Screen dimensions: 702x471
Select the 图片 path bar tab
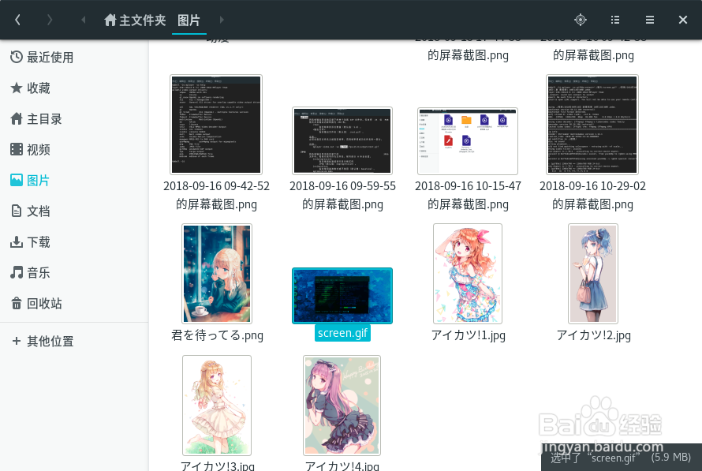pos(189,21)
